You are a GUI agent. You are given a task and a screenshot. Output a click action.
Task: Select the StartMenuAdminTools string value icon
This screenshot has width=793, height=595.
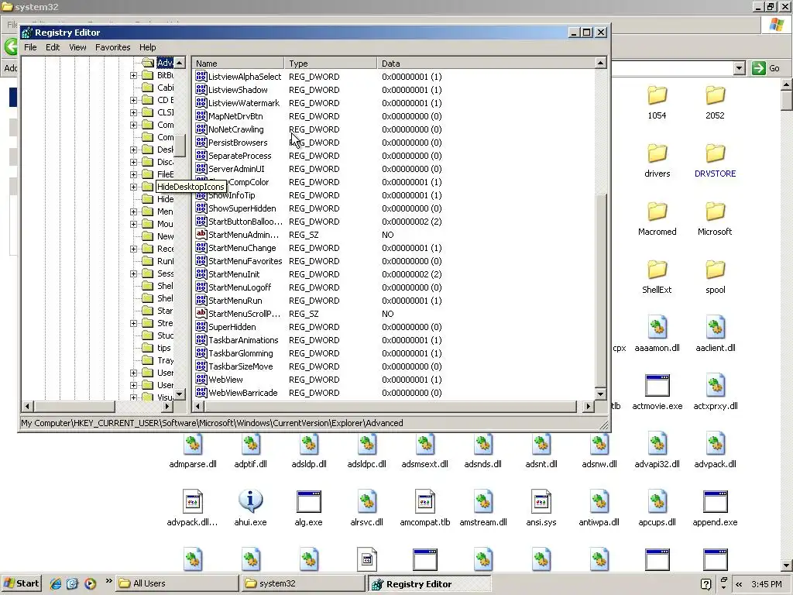(x=201, y=234)
